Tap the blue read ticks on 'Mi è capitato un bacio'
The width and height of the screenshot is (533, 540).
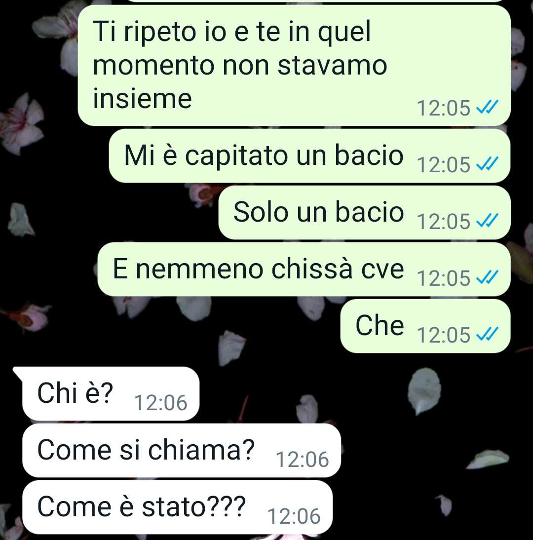pyautogui.click(x=487, y=163)
